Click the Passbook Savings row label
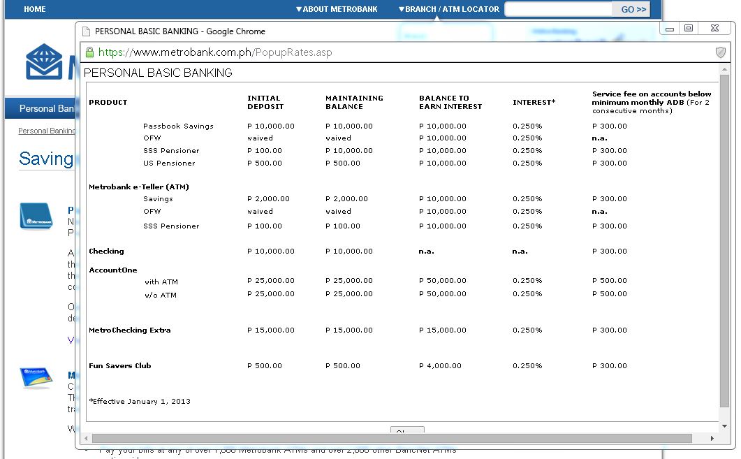 pyautogui.click(x=178, y=126)
